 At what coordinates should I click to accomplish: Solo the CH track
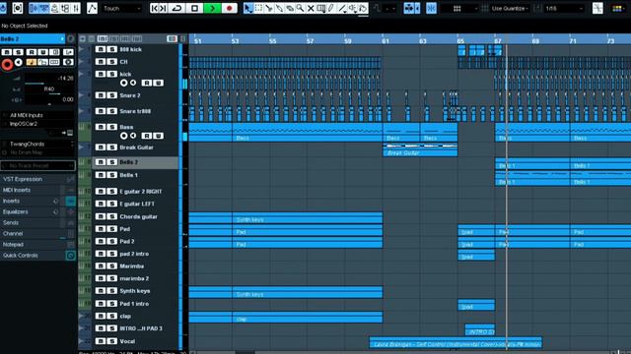coord(111,62)
